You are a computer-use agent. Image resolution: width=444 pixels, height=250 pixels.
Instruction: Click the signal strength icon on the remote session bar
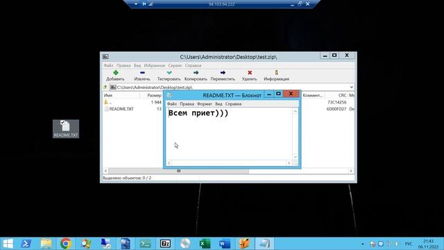click(x=151, y=4)
